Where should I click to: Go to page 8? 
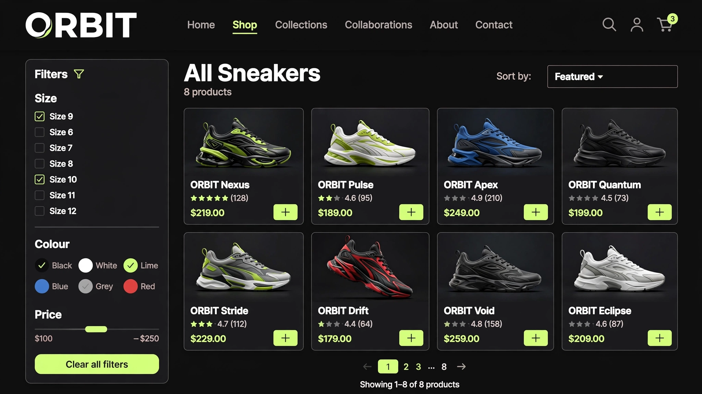coord(444,367)
